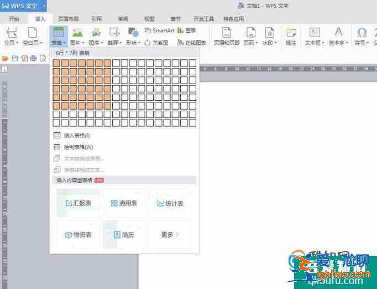Open the 章节 chapter tab

[x=175, y=19]
